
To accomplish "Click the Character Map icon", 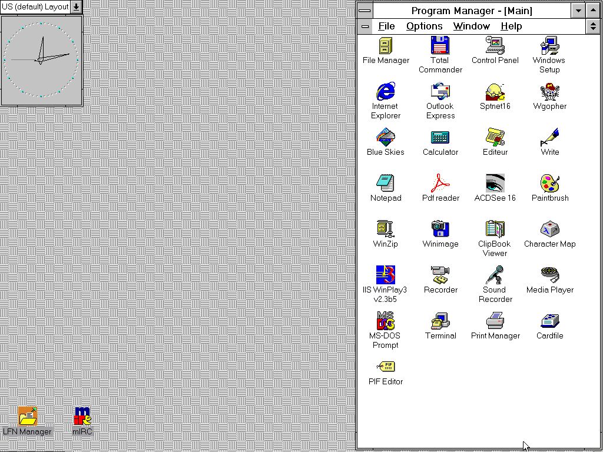I will [x=549, y=230].
